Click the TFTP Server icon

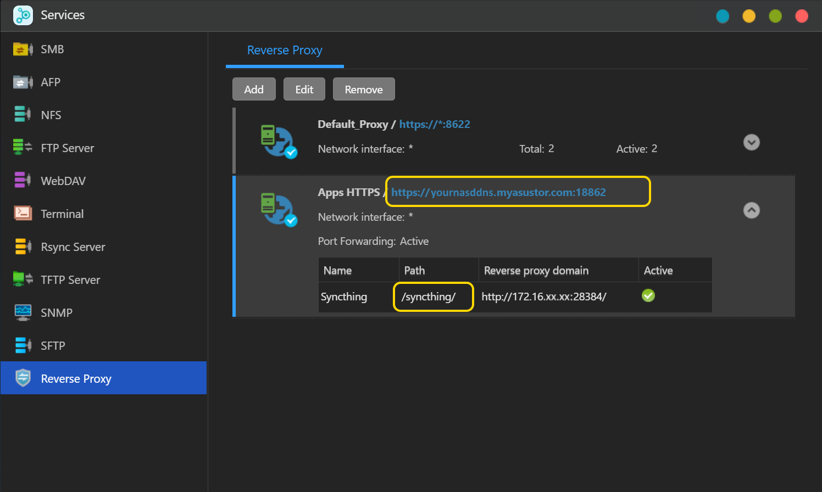[x=23, y=279]
